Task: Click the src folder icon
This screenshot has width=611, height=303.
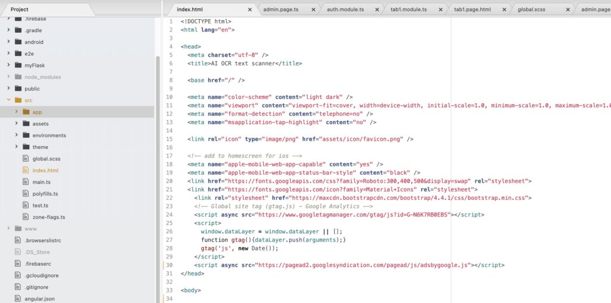Action: click(18, 100)
